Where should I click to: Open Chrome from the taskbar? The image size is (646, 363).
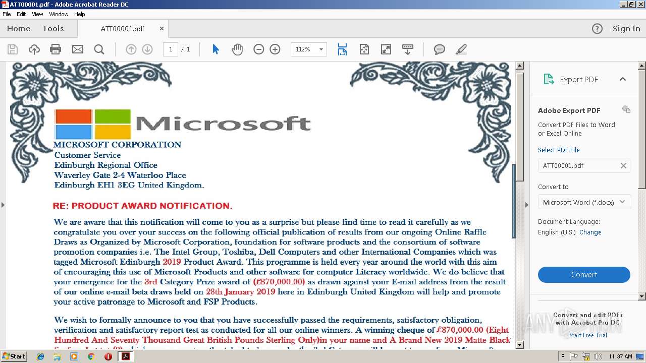click(91, 356)
